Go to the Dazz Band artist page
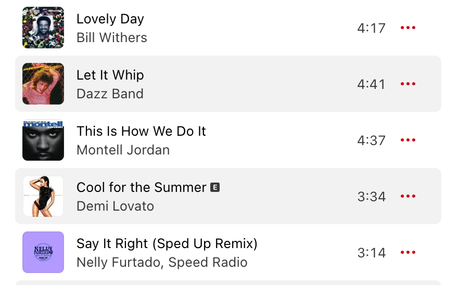The image size is (458, 285). 110,94
